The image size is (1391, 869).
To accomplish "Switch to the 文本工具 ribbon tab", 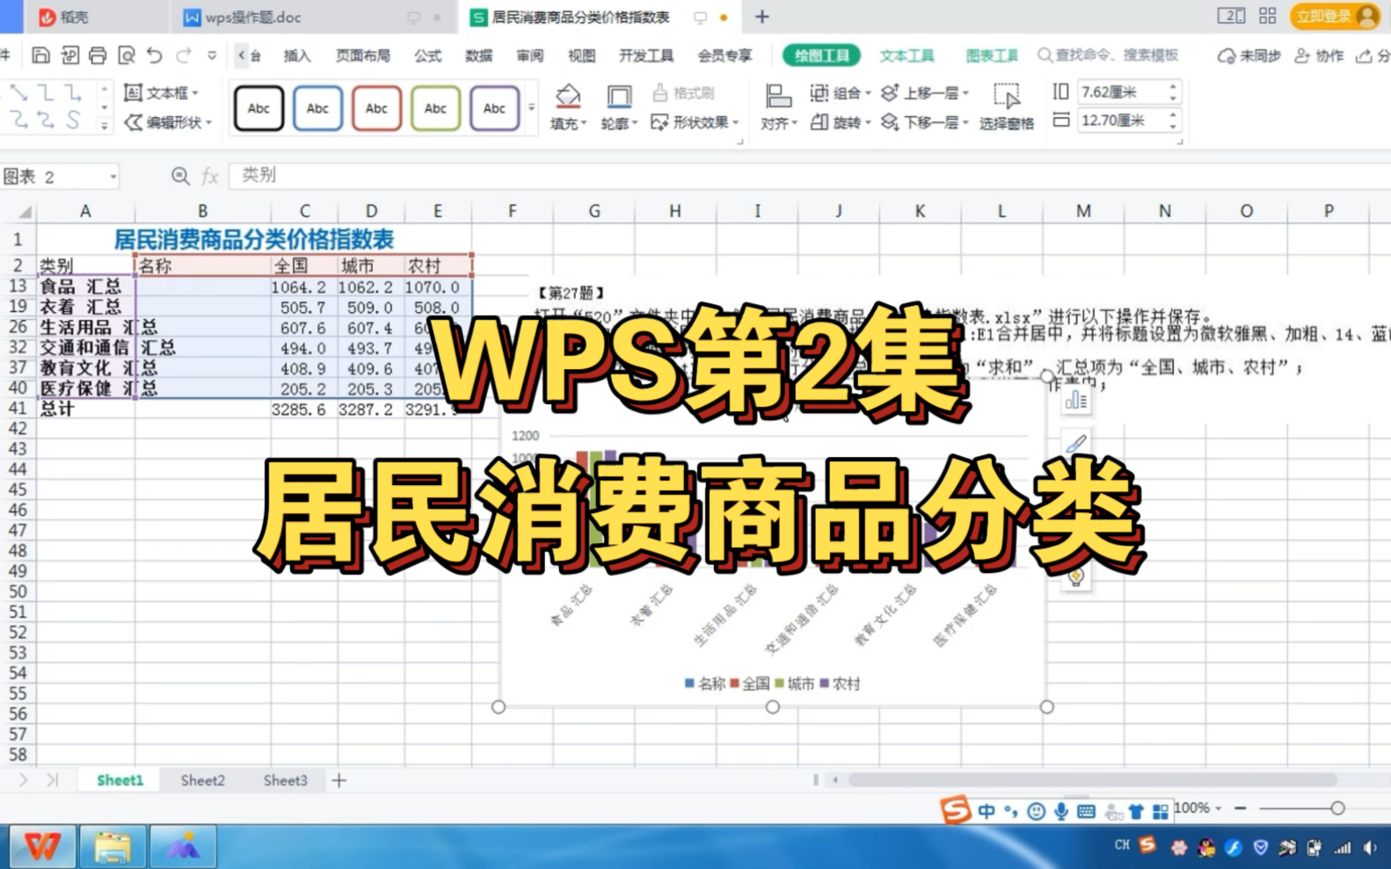I will [x=907, y=55].
